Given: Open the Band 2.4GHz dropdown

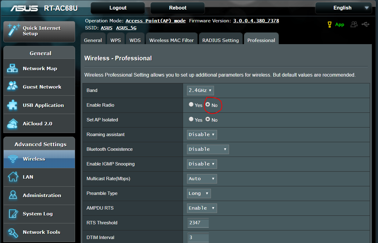Looking at the screenshot, I should click(x=200, y=90).
